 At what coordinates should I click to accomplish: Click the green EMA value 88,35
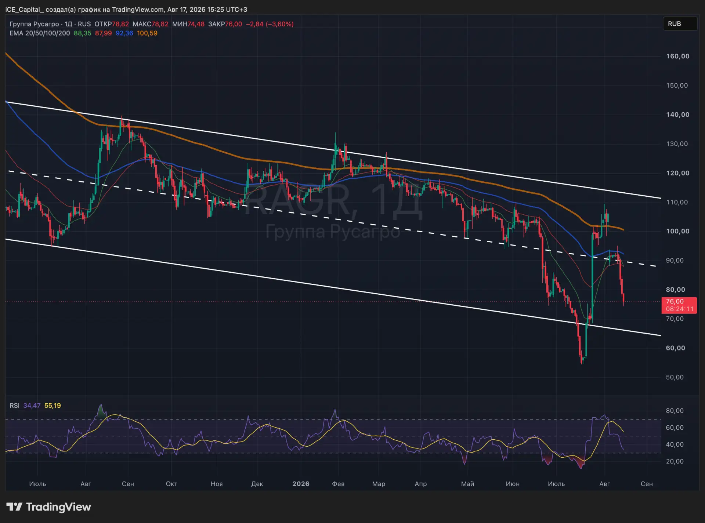[83, 33]
